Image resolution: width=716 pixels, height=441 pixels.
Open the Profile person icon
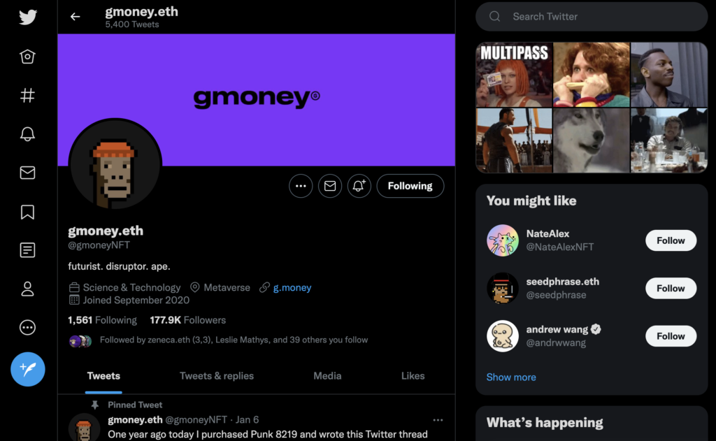[x=27, y=289]
